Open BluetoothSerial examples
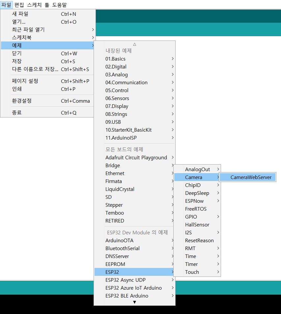The height and width of the screenshot is (314, 281). click(x=134, y=248)
